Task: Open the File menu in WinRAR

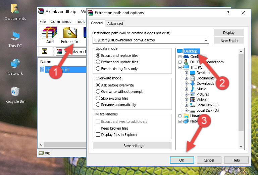Action: click(x=43, y=22)
